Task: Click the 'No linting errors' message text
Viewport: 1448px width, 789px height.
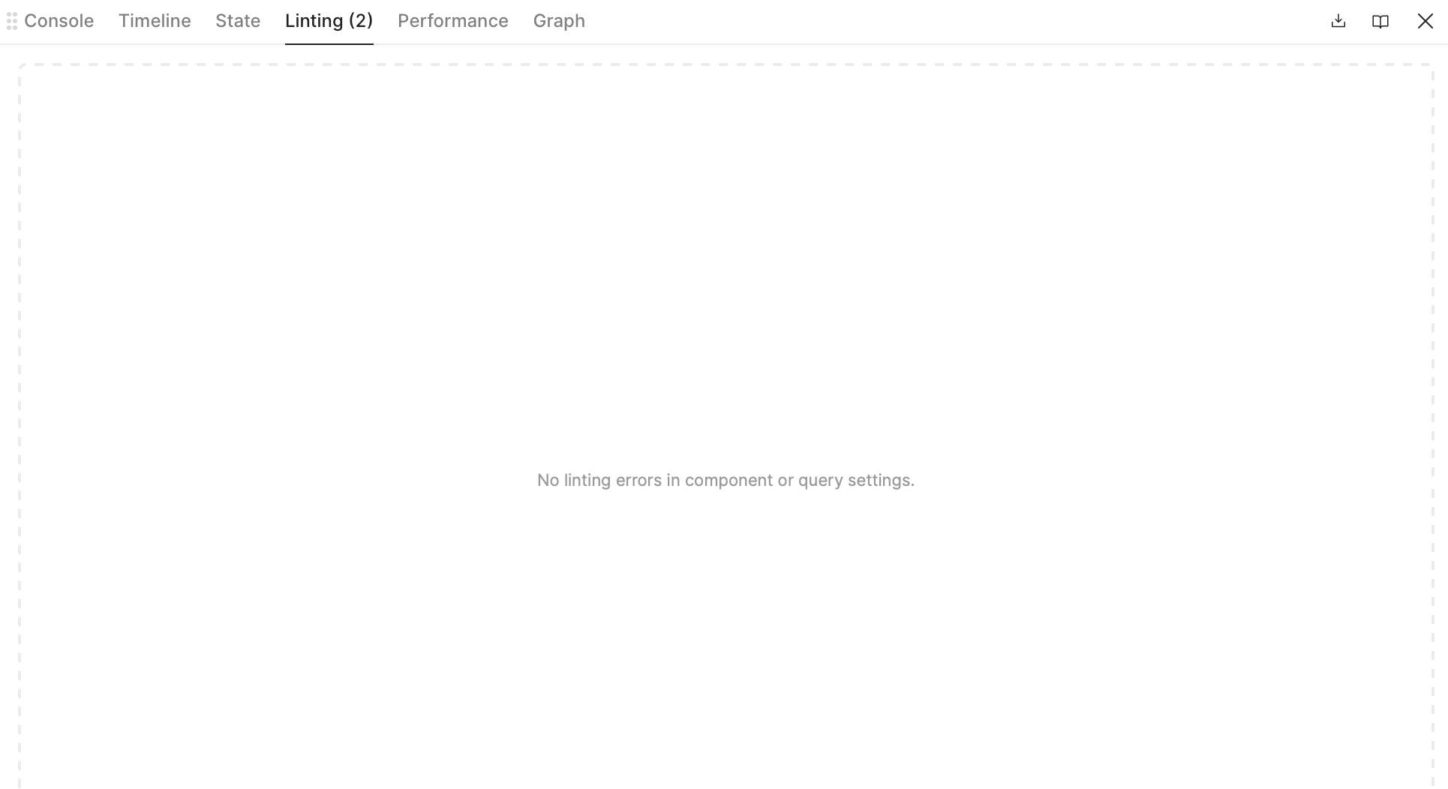Action: [x=726, y=480]
